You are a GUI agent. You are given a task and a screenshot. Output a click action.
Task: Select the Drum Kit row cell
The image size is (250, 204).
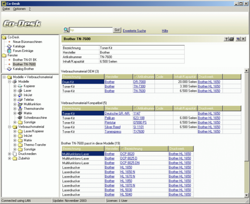83,82
